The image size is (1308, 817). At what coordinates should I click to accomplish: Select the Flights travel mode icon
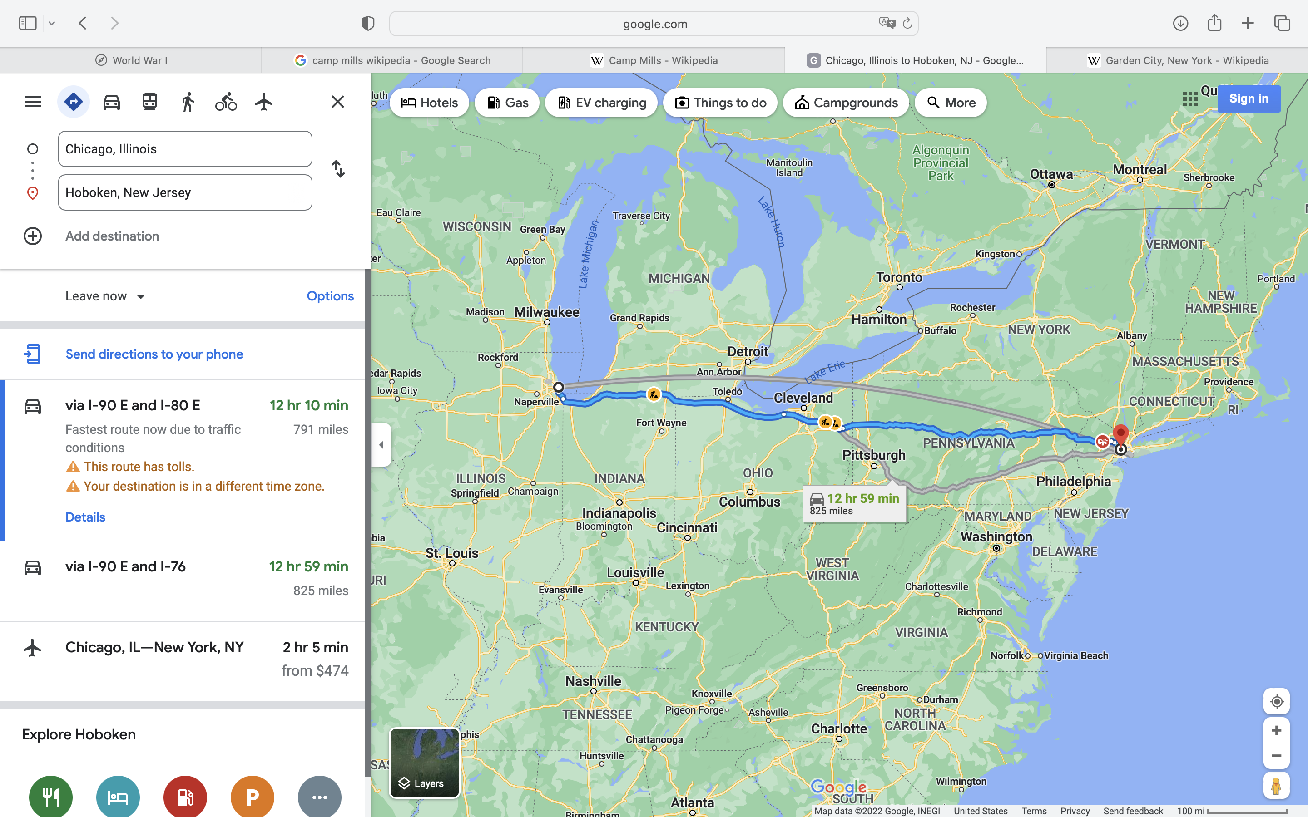click(264, 102)
